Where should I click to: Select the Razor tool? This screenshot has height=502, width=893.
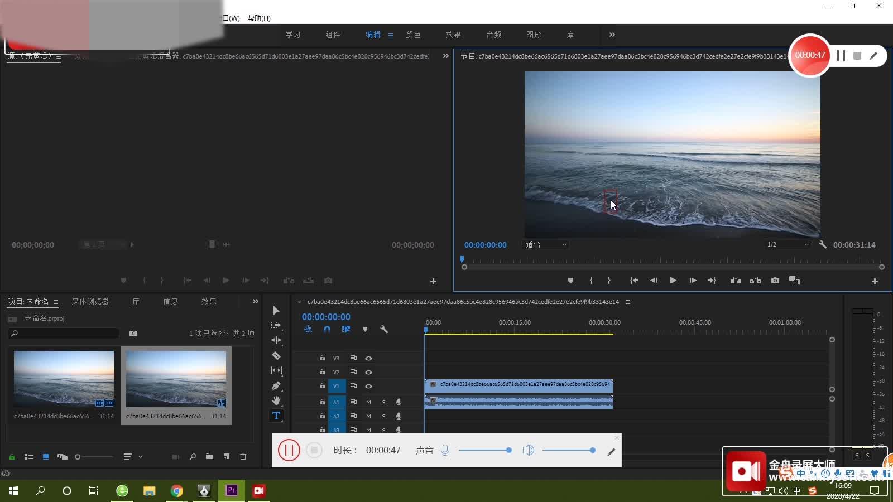(276, 355)
